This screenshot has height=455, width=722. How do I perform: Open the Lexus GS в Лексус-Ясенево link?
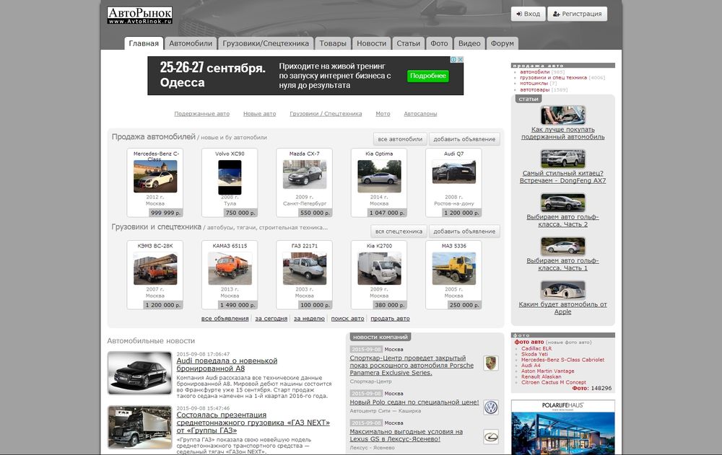pos(406,436)
